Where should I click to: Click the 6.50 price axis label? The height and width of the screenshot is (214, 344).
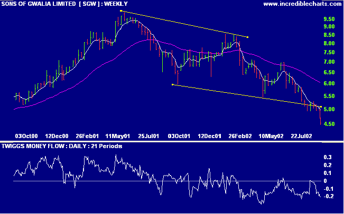[x=329, y=72]
